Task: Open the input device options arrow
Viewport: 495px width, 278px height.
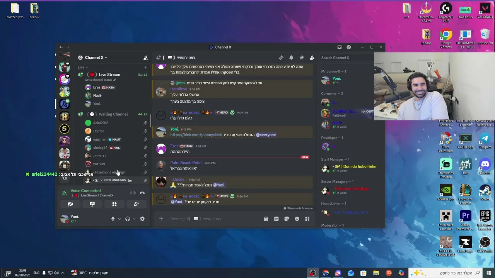Action: click(119, 219)
